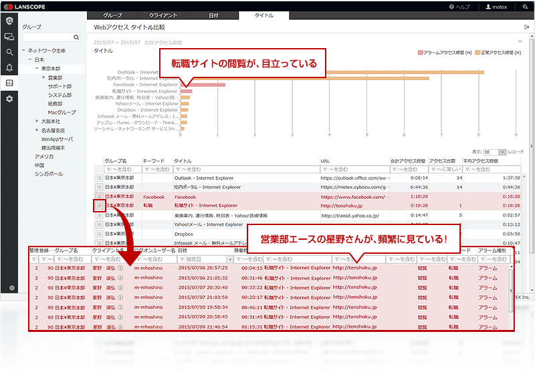
Task: Select システム部 in group tree
Action: click(60, 95)
